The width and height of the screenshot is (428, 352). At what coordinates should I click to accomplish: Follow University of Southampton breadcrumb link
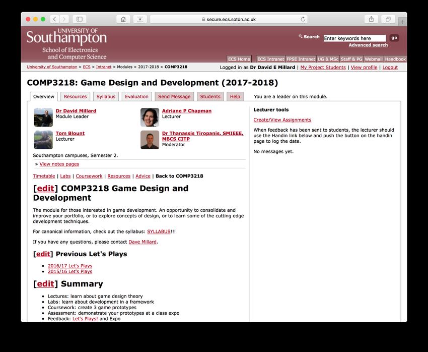pos(52,67)
